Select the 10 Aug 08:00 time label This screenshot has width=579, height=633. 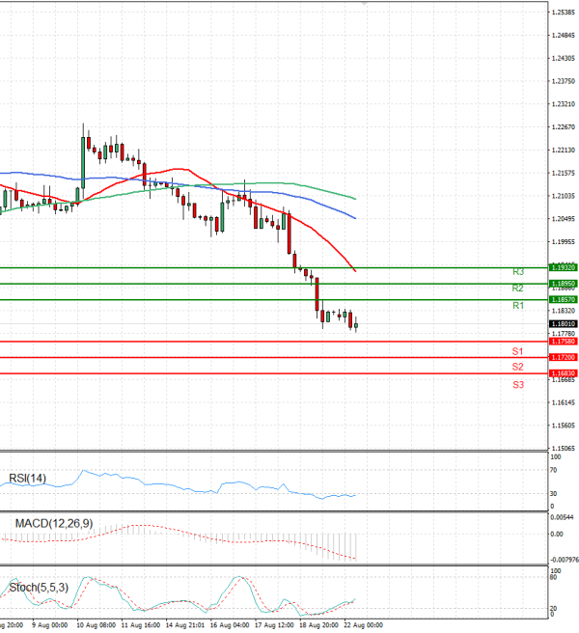point(96,625)
